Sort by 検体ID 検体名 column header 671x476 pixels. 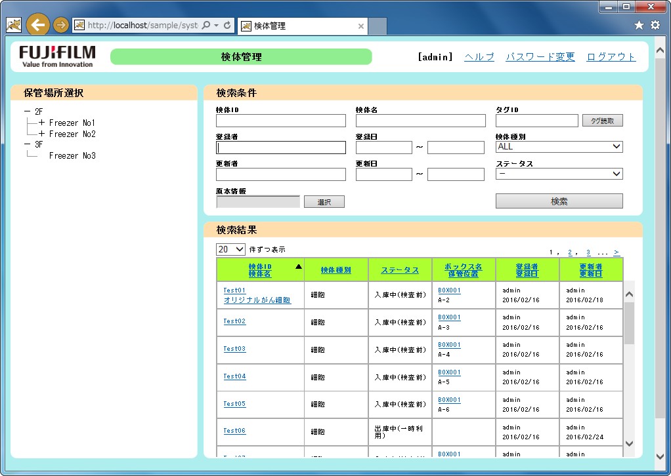tap(260, 270)
